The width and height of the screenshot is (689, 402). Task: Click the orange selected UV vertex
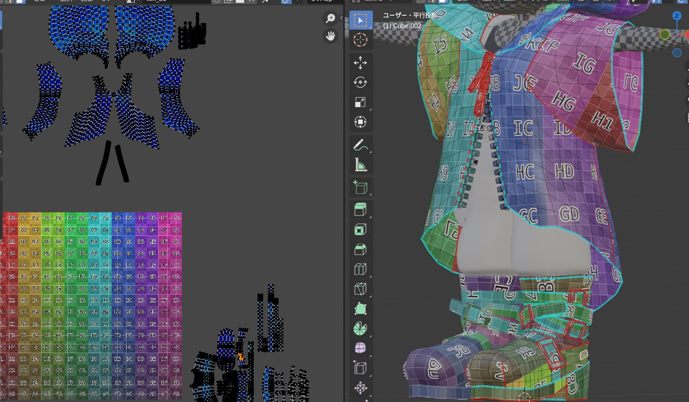[x=240, y=357]
